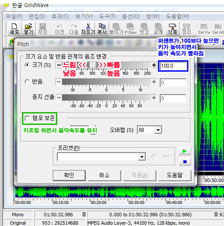Click the Sel Vw toolbar icon
Viewport: 224px width, 226px height.
point(204,29)
